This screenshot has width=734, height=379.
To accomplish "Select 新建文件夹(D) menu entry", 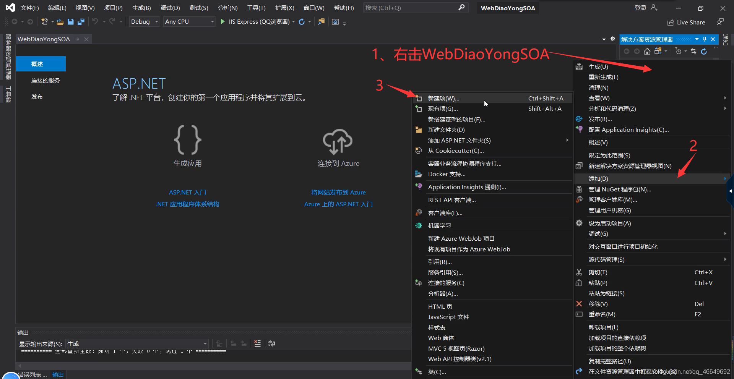I will click(x=492, y=130).
